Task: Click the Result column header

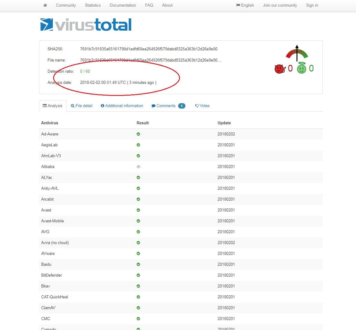Action: 143,123
